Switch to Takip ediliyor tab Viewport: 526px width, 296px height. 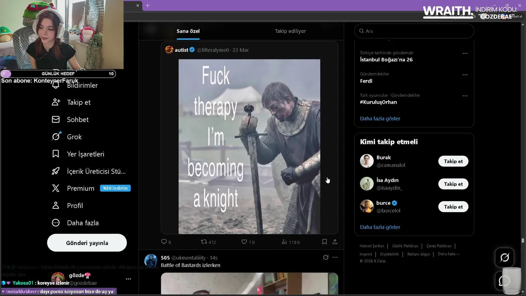point(290,31)
